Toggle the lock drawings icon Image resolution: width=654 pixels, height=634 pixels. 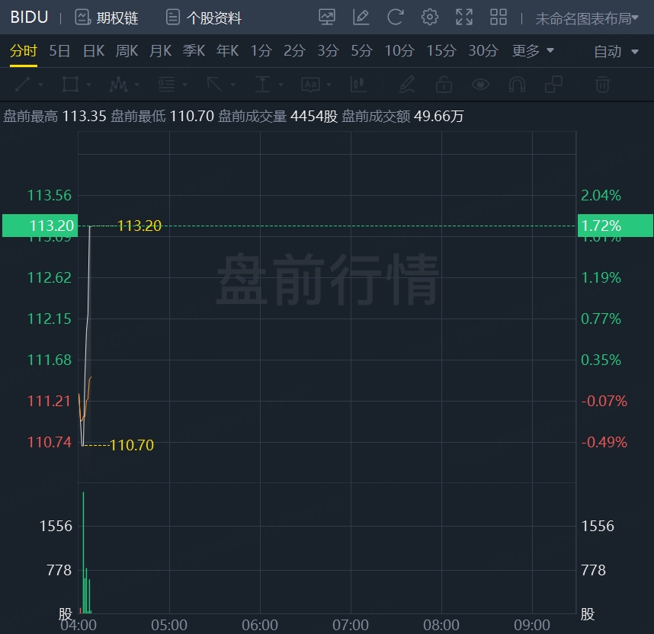444,85
